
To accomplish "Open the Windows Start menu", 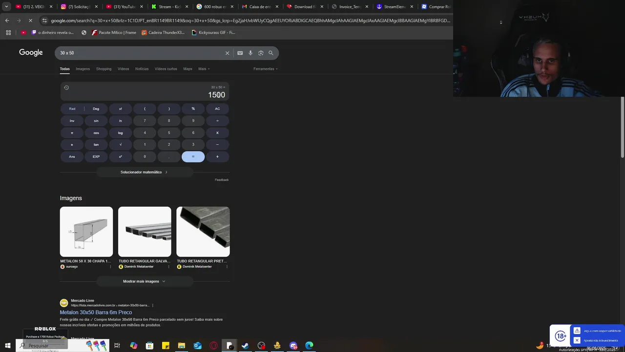I will [7, 346].
